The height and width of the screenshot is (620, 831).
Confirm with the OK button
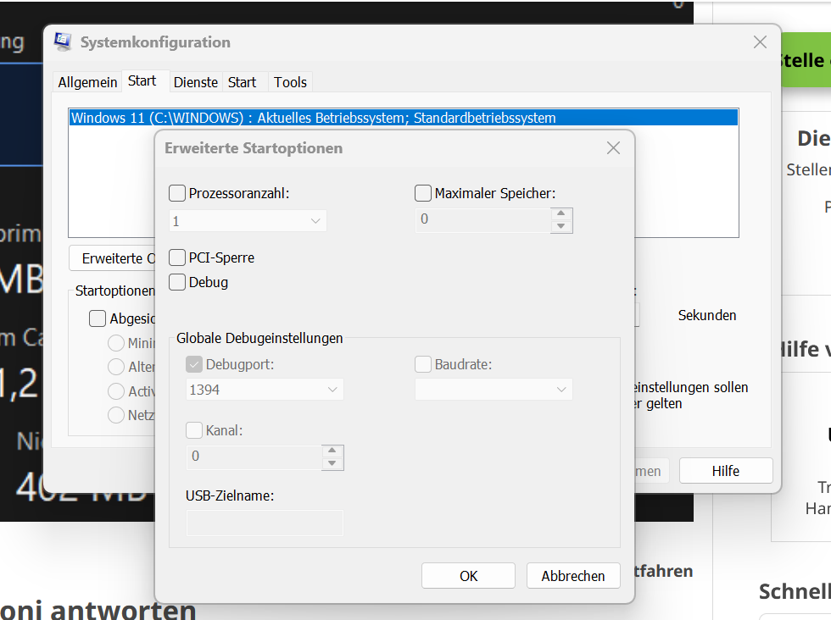tap(468, 575)
